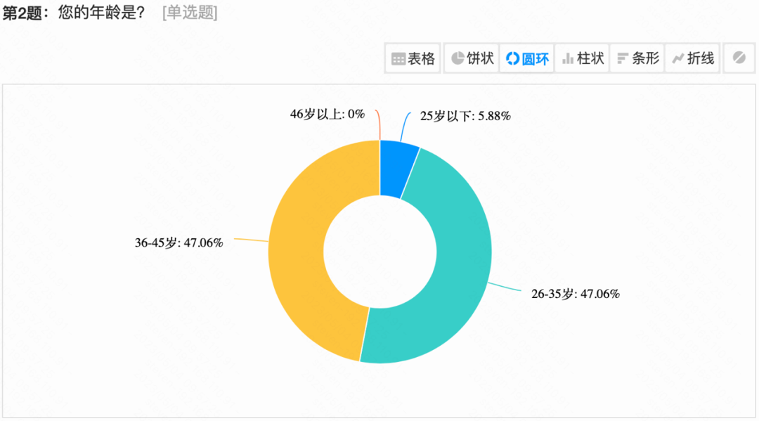Click the 46岁以上: 0% label

pos(327,114)
